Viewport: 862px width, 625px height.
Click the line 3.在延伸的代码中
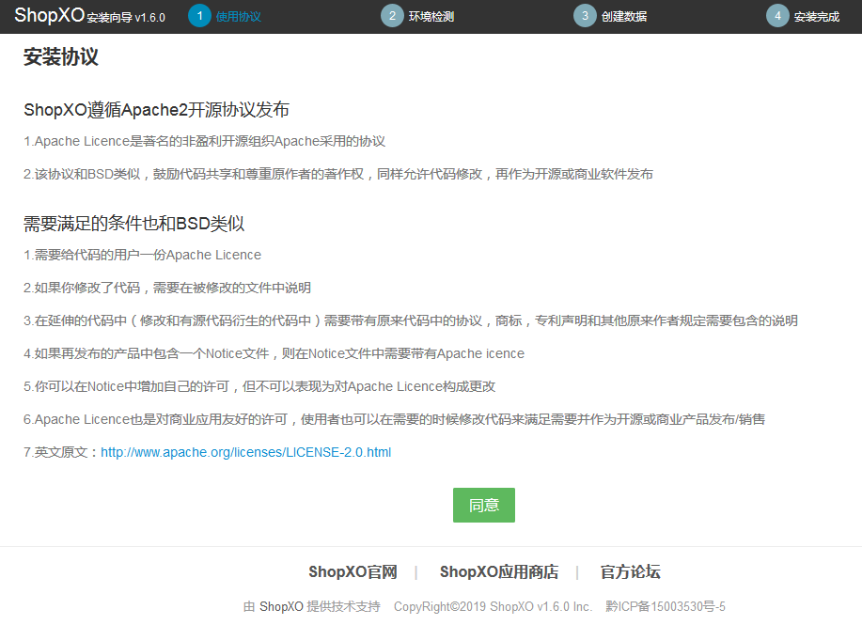pos(411,321)
